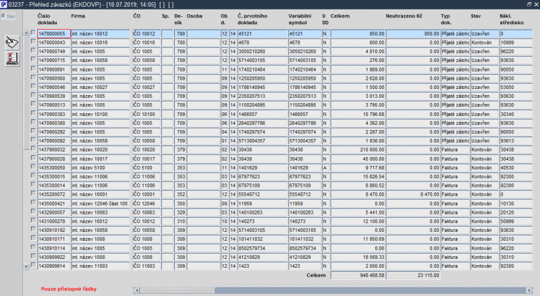Click variable symbol 55548712
The width and height of the screenshot is (540, 296).
pos(304,194)
